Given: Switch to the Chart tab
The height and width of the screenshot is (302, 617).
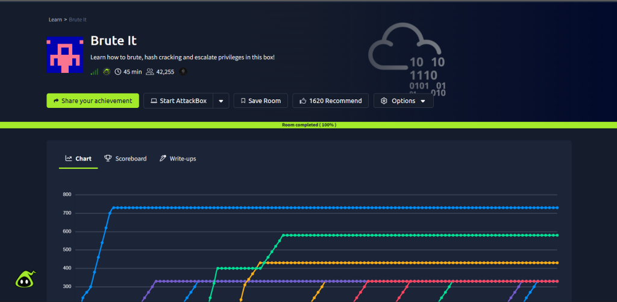Looking at the screenshot, I should (78, 159).
